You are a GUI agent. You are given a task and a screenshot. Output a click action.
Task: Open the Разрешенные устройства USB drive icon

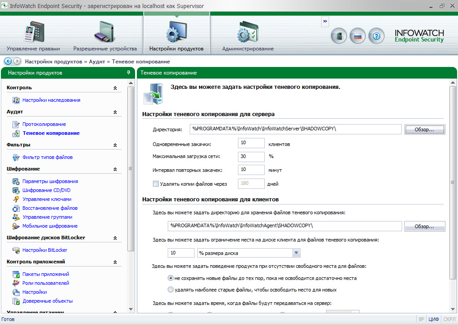point(105,32)
